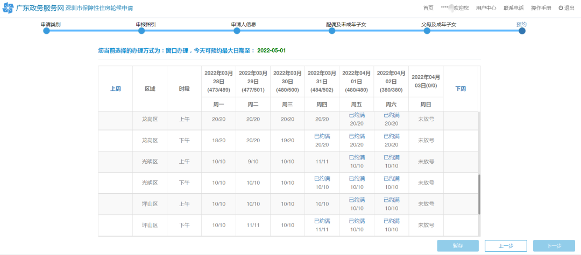Screen dimensions: 581x255
Task: Open 首页 in the top navigation
Action: [x=428, y=8]
